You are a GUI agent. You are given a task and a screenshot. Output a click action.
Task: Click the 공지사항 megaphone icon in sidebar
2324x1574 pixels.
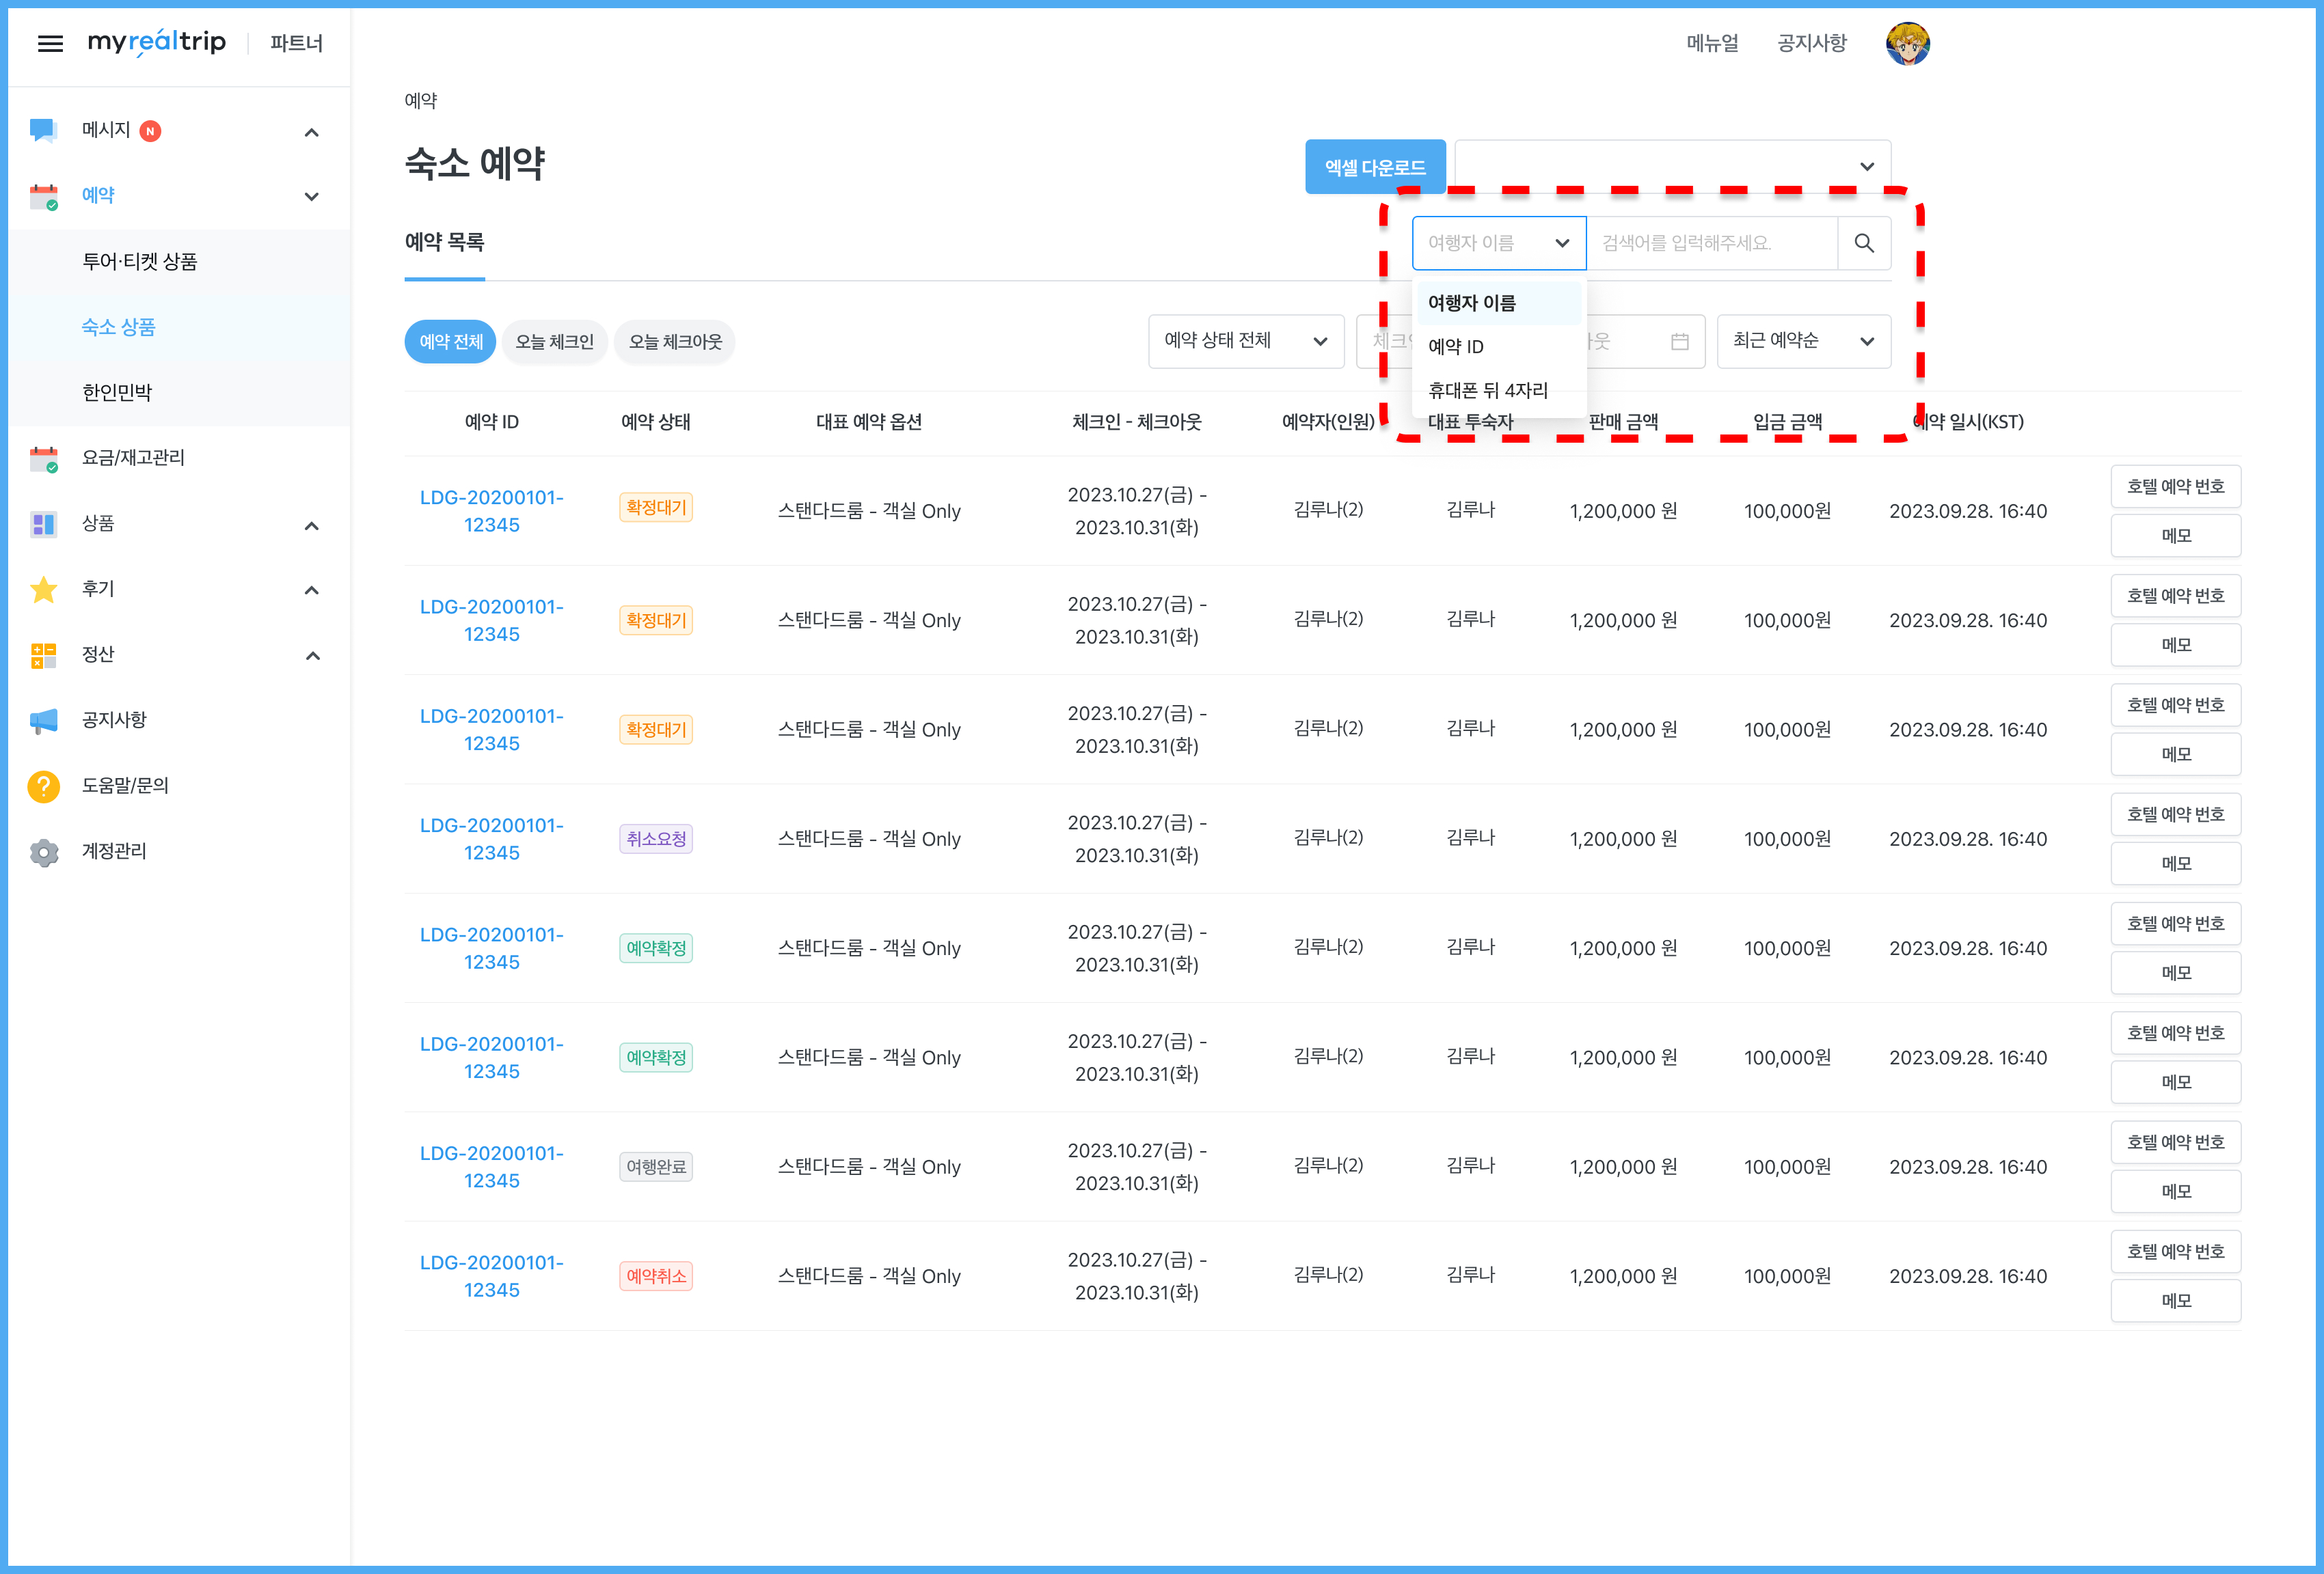[43, 721]
